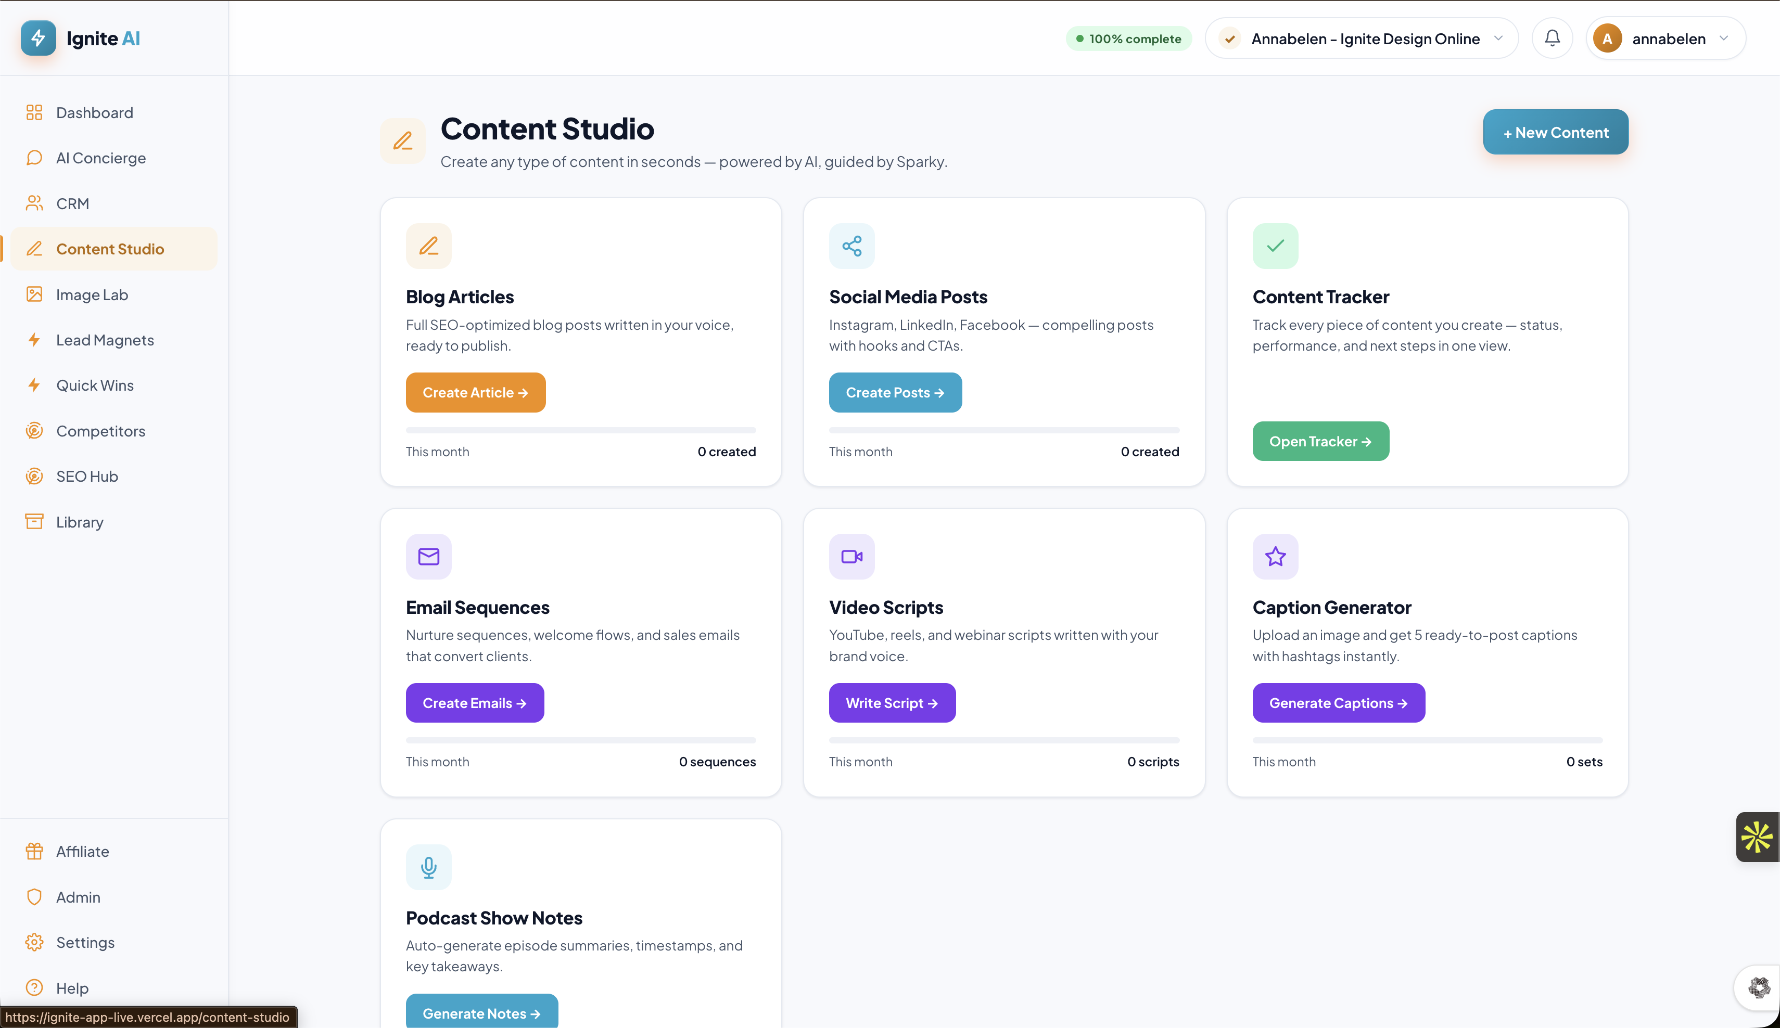Expand the Annabelen – Ignite Design Online workspace dropdown
1780x1028 pixels.
1361,38
